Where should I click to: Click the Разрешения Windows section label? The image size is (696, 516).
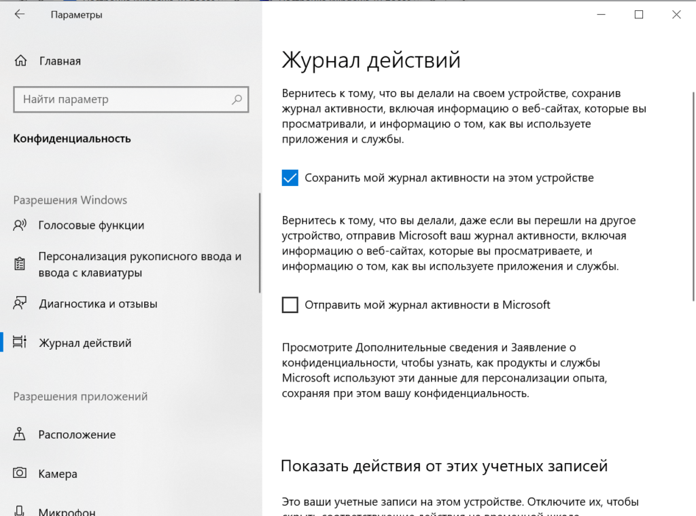pos(70,200)
